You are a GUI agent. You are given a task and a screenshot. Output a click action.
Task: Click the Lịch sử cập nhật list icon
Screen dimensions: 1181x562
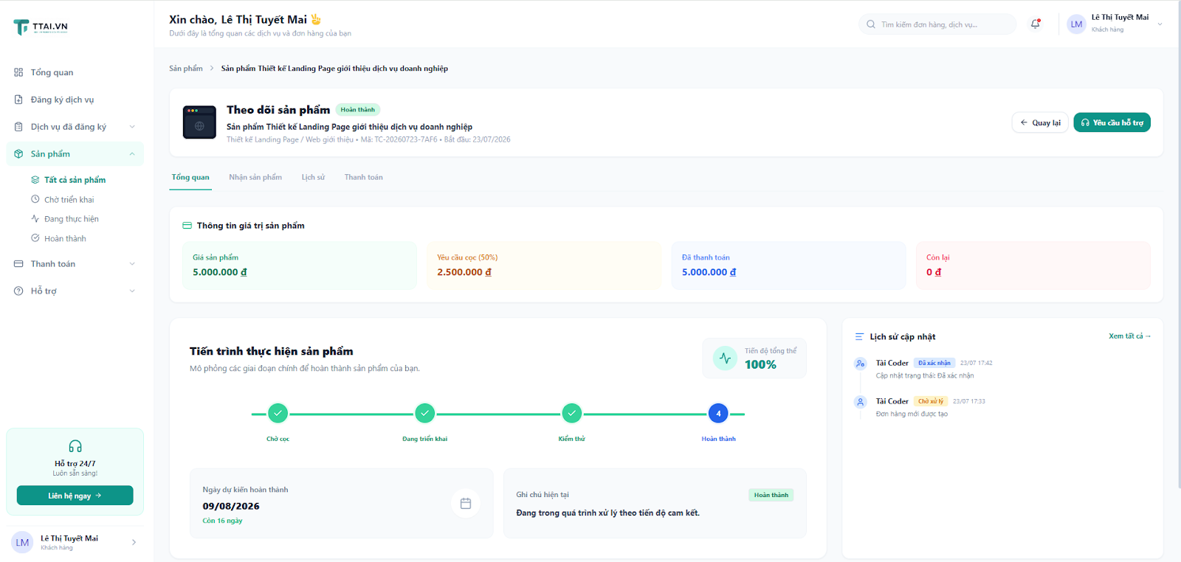tap(859, 337)
